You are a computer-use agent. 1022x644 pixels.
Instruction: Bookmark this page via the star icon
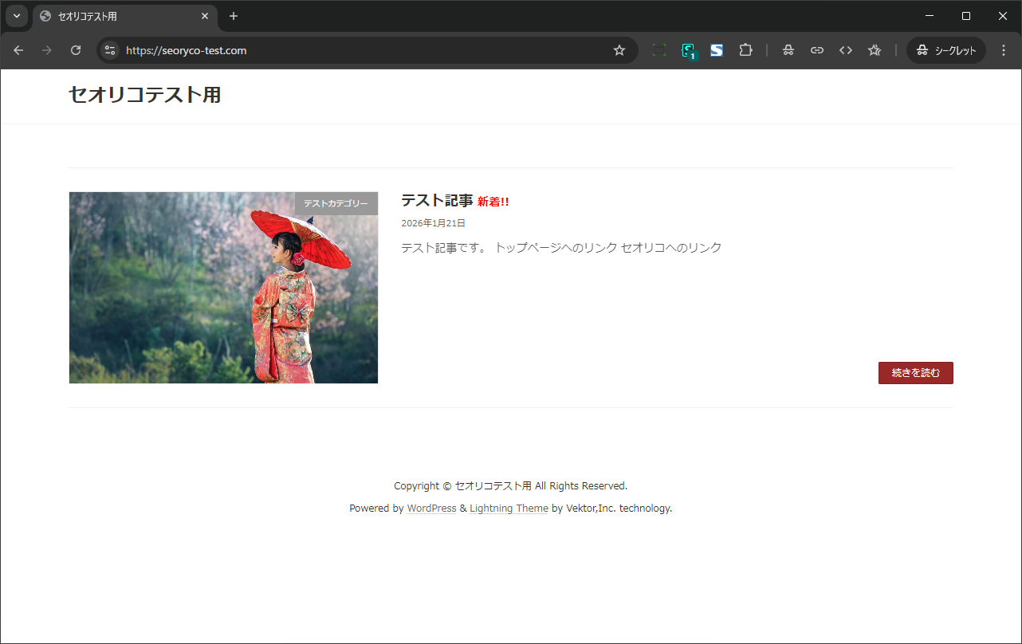tap(619, 49)
